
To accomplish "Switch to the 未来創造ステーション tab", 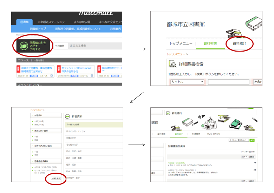I will coord(51,22).
